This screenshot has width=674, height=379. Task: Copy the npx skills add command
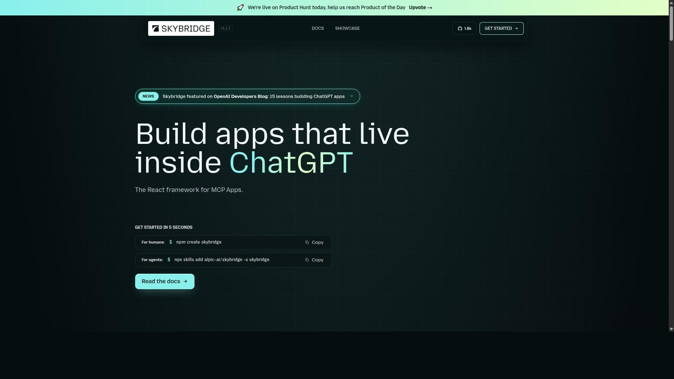(x=314, y=260)
